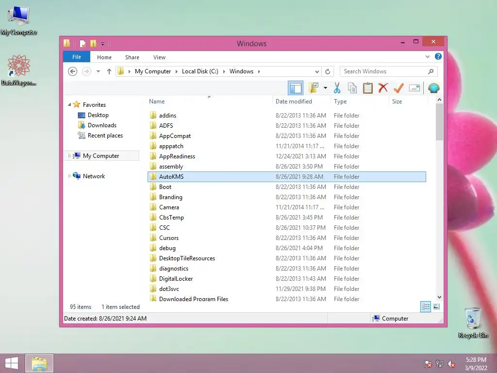This screenshot has height=373, width=497.
Task: Select the AppReadiness folder
Action: [x=287, y=156]
